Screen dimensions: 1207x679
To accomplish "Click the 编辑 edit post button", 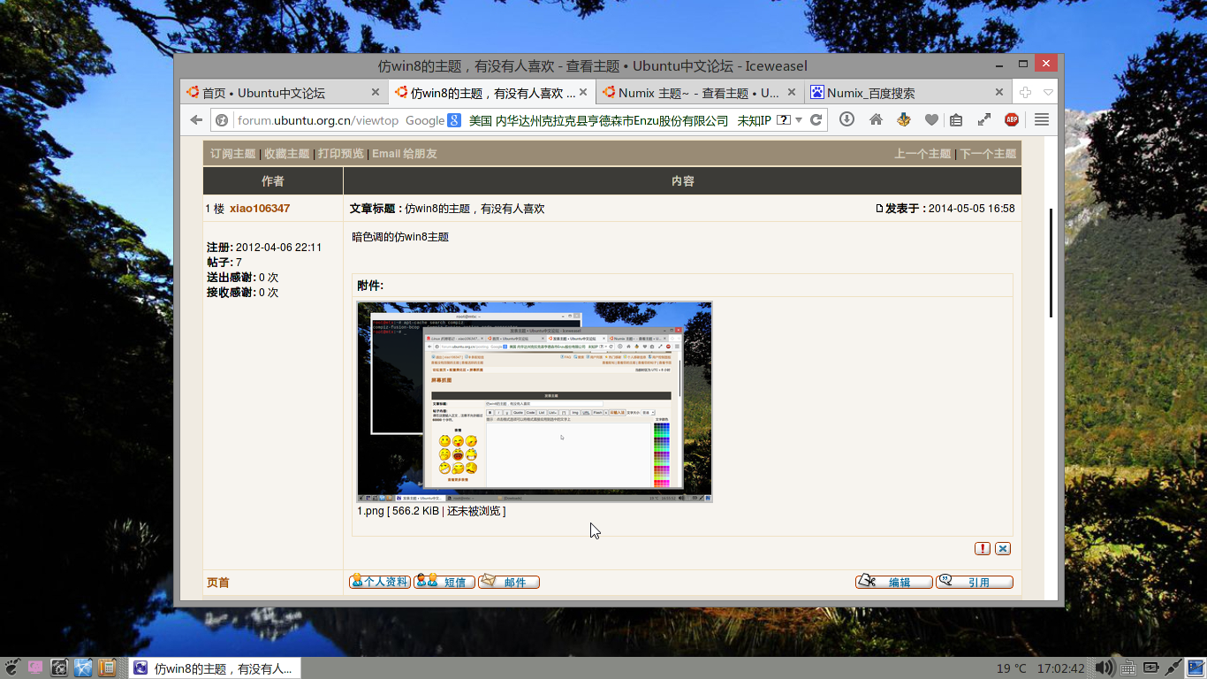I will click(893, 582).
